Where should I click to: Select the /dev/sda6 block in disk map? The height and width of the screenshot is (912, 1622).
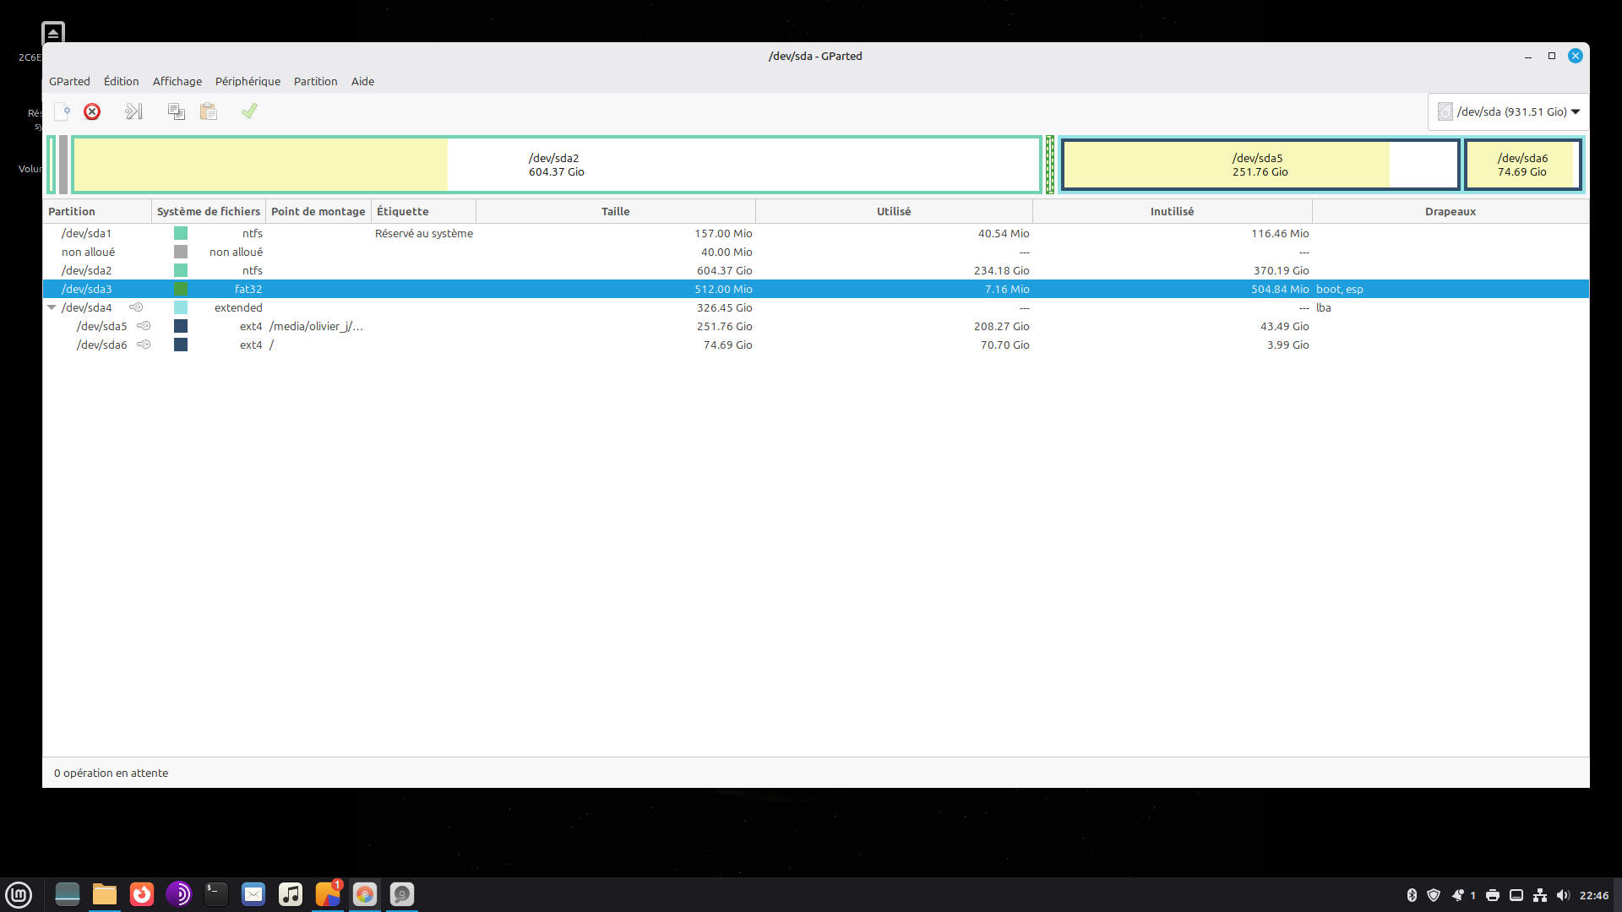point(1522,165)
